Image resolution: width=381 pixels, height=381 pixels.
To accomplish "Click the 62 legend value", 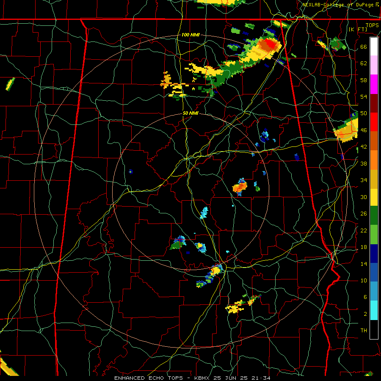I will [x=364, y=63].
